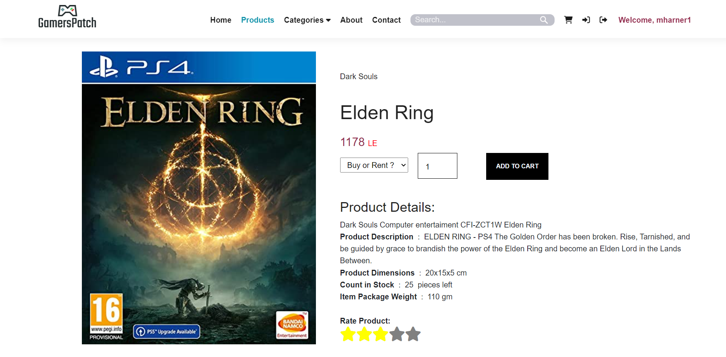Open the Contact page
The image size is (726, 357).
point(386,20)
